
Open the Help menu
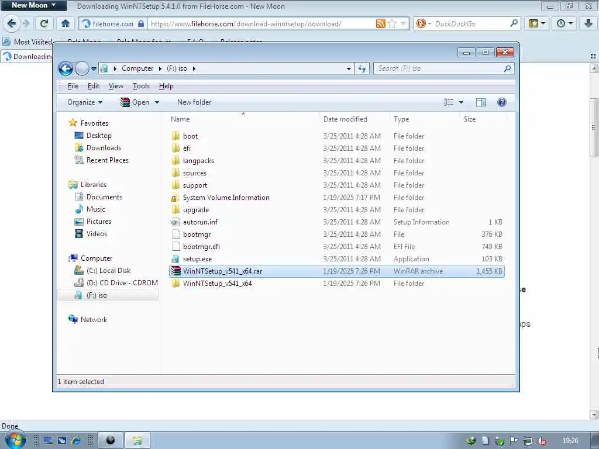click(166, 86)
